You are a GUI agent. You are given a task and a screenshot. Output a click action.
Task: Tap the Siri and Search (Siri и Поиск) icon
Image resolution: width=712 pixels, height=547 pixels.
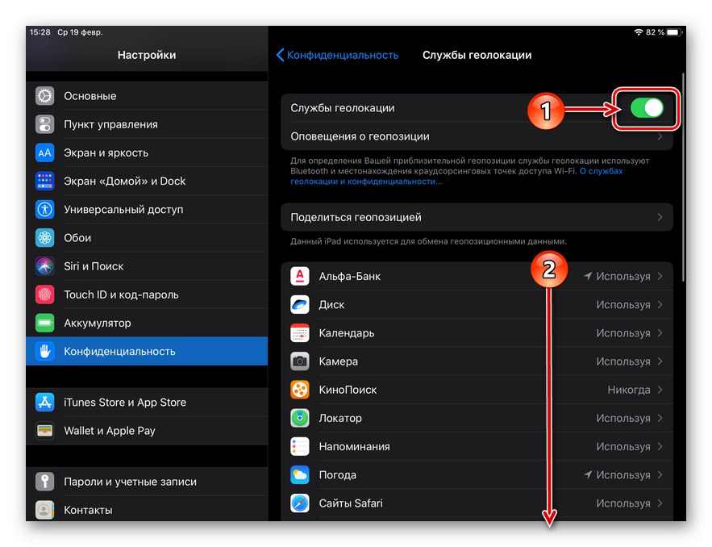[44, 266]
